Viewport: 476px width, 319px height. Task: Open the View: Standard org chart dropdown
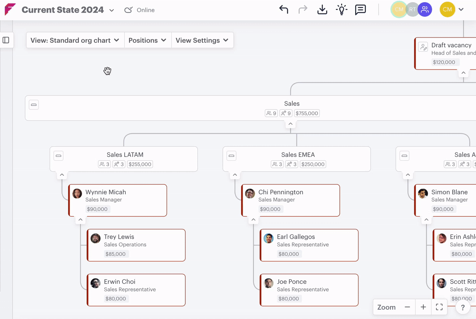coord(75,40)
